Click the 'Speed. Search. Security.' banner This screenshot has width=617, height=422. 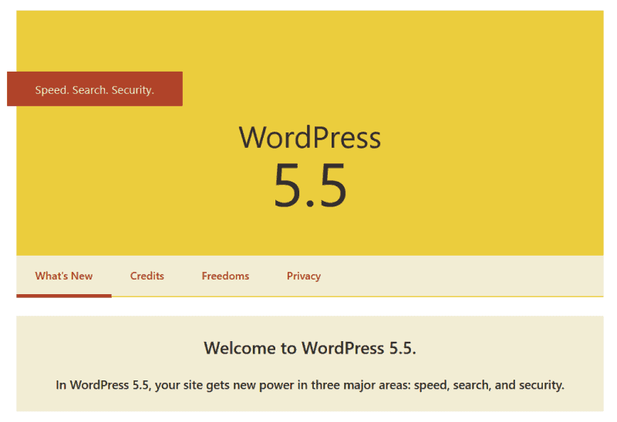tap(95, 89)
